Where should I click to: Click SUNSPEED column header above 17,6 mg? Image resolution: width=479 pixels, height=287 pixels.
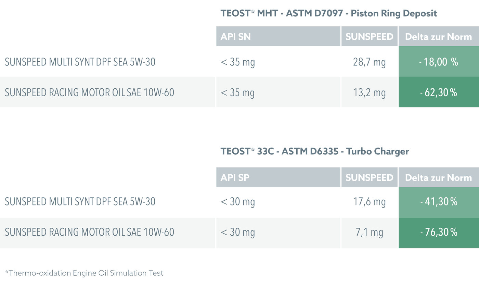(x=369, y=177)
